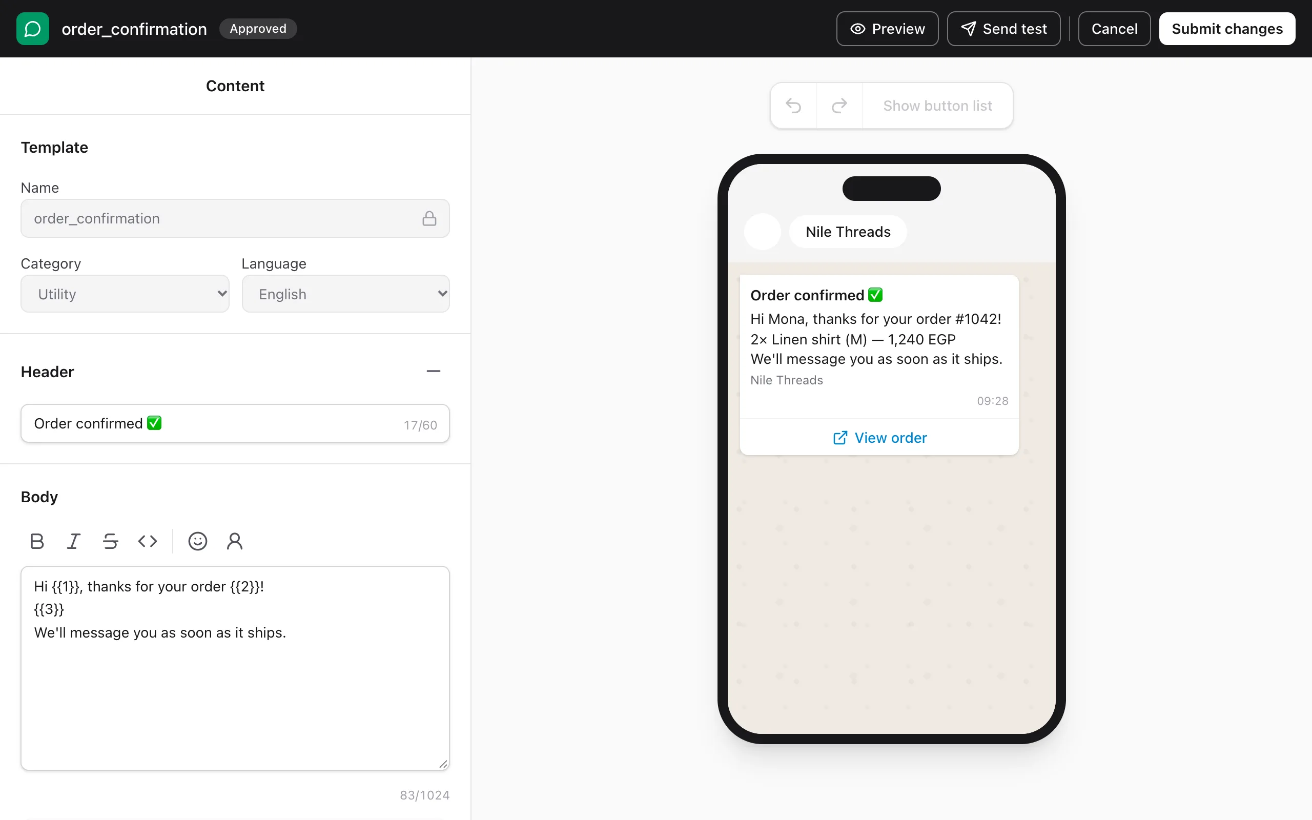Click the Body section heading
The width and height of the screenshot is (1312, 820).
[x=39, y=497]
